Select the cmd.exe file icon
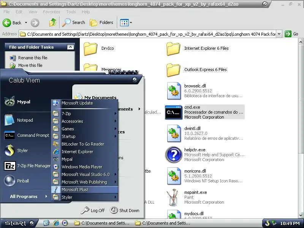Screen dimensions: 304x228 [174, 112]
